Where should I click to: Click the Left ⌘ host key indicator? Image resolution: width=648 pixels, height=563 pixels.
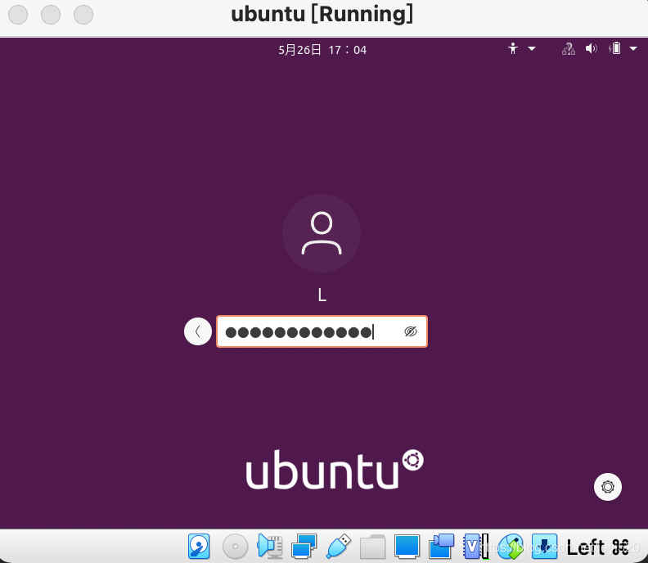pos(597,547)
